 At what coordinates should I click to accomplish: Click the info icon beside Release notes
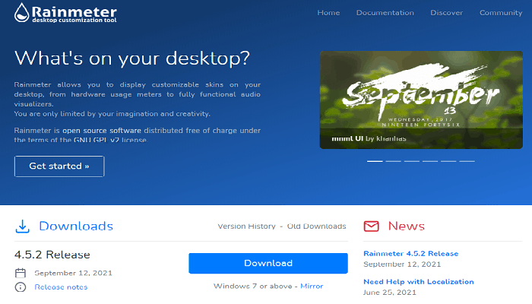(x=21, y=287)
